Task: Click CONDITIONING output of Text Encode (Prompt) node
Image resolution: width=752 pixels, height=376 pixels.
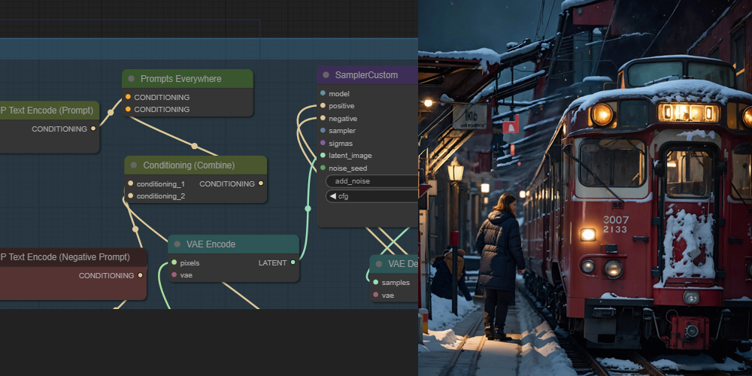Action: (93, 129)
